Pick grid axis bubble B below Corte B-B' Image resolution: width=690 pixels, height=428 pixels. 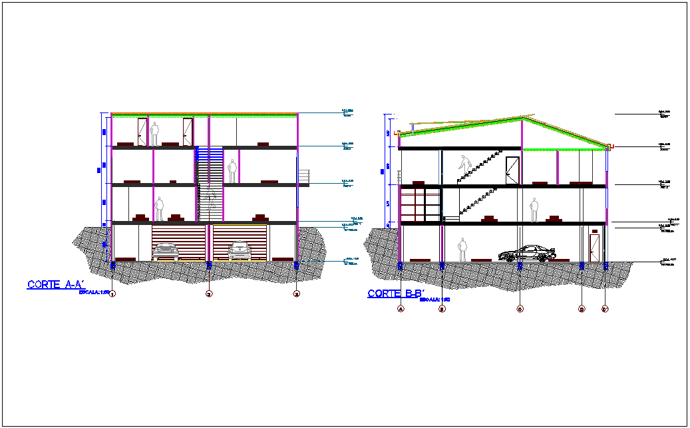(x=442, y=309)
